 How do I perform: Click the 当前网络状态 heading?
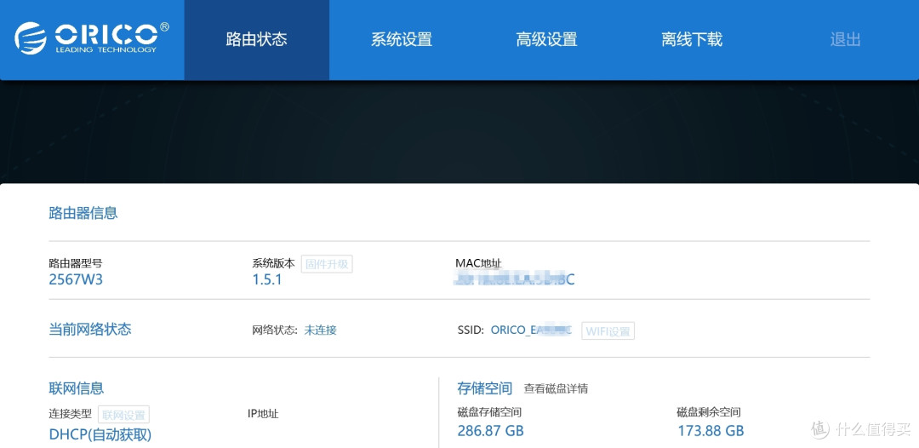(x=89, y=330)
